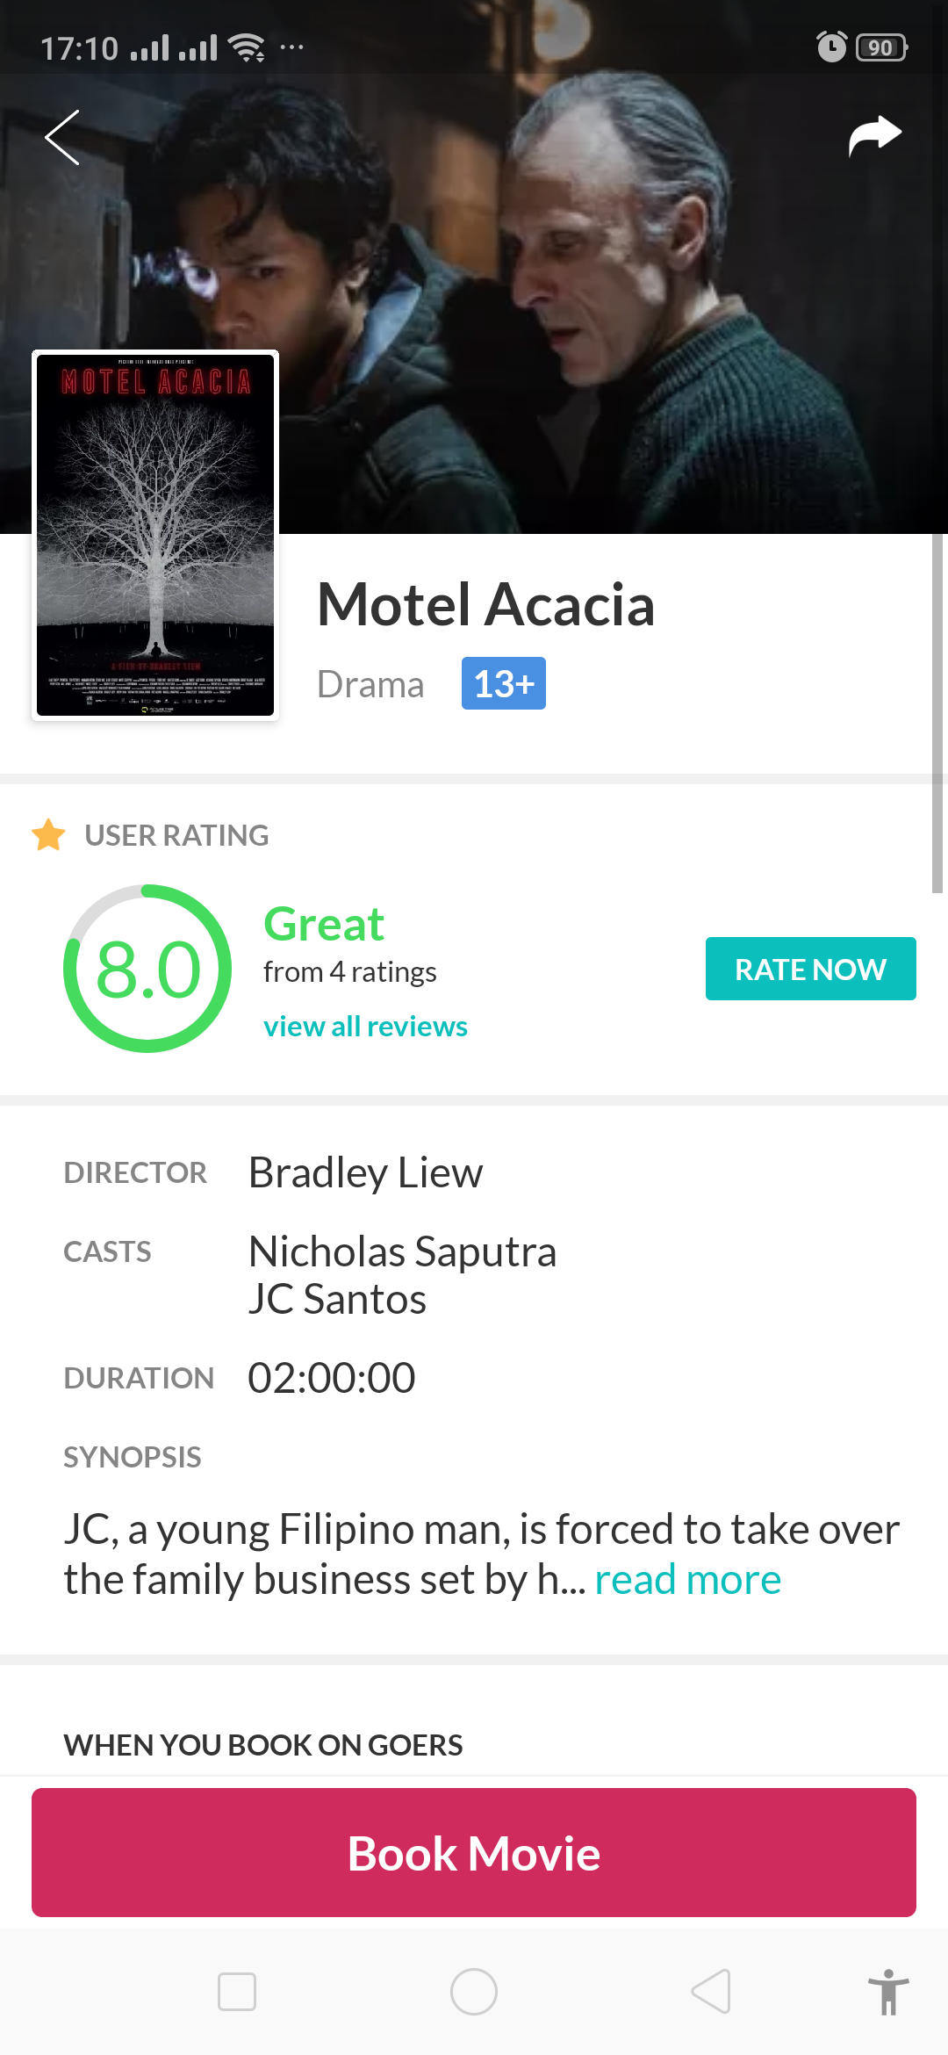Tap the vertical page scrollbar
Image resolution: width=948 pixels, height=2055 pixels.
937,713
